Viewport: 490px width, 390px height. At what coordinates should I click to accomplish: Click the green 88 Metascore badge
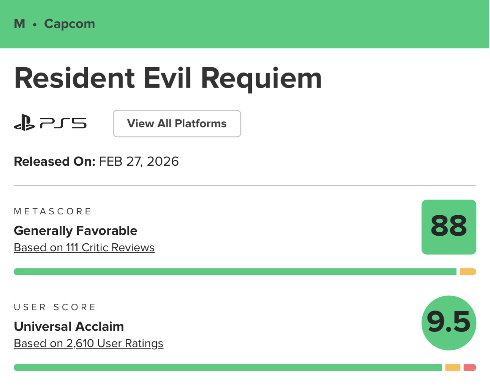(x=449, y=227)
